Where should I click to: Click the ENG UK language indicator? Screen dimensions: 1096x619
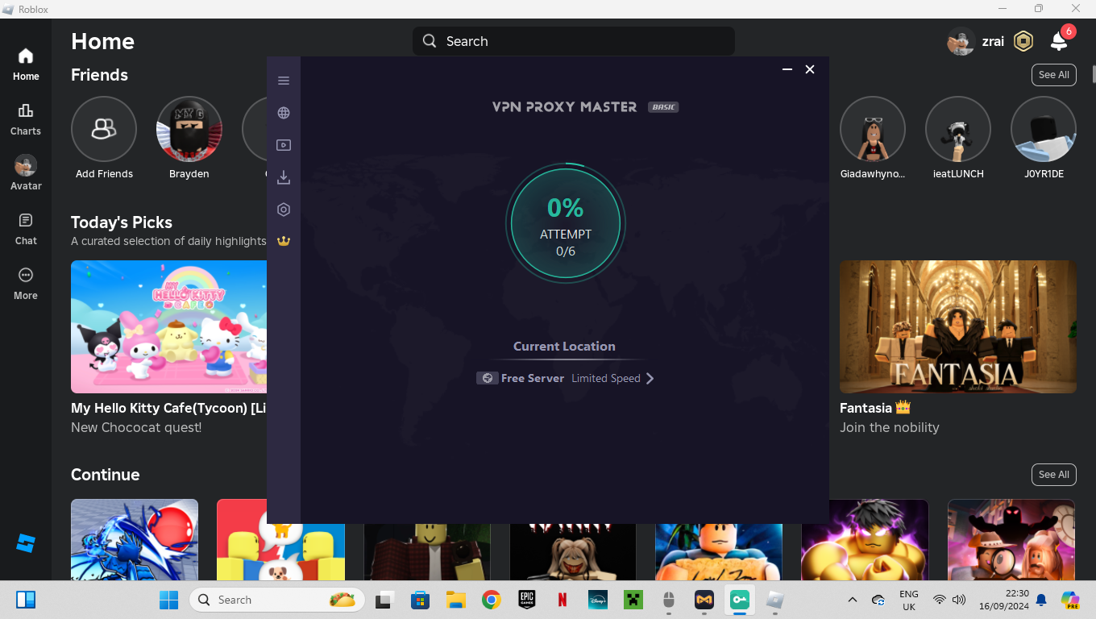click(x=909, y=600)
